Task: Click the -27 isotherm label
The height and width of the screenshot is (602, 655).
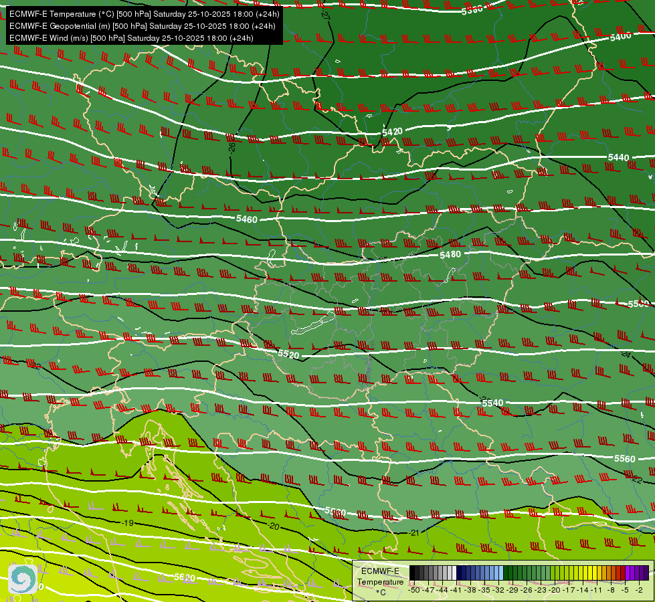Action: click(x=325, y=14)
